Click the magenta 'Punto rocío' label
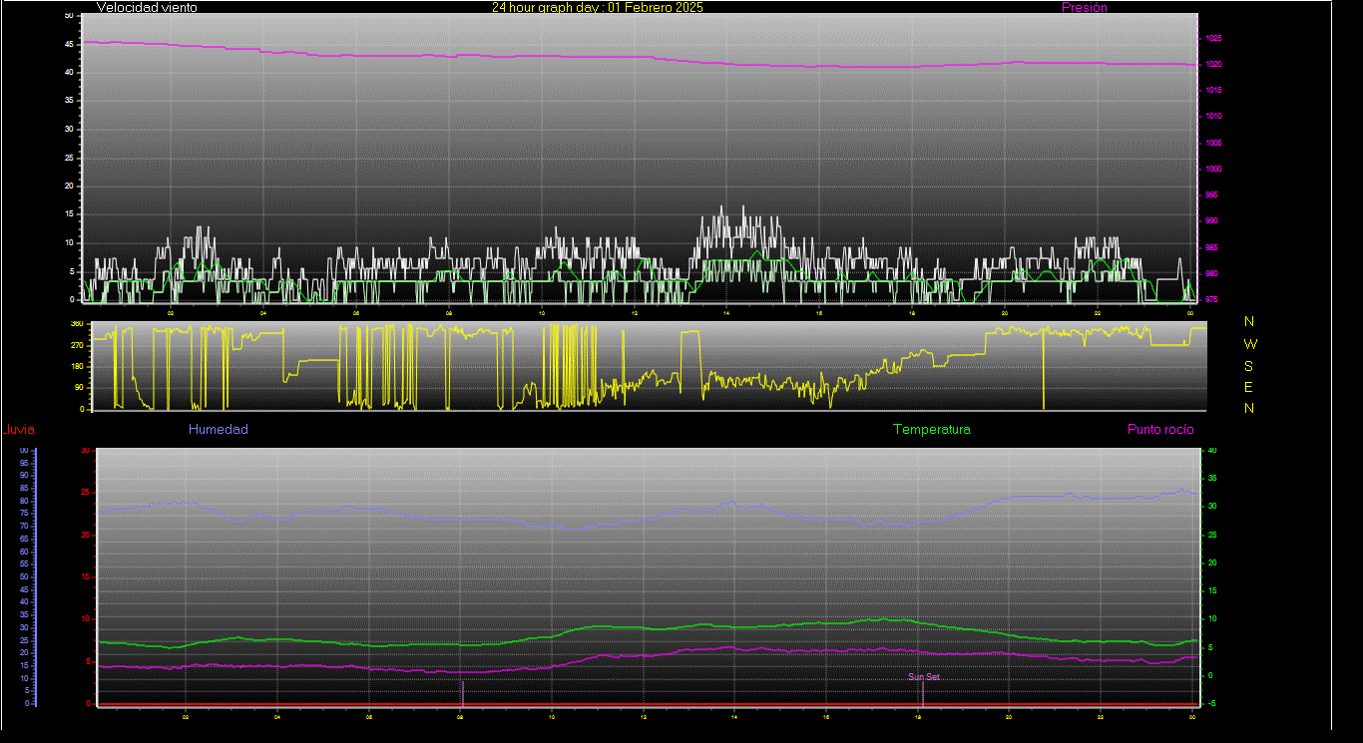This screenshot has height=743, width=1363. coord(1160,430)
